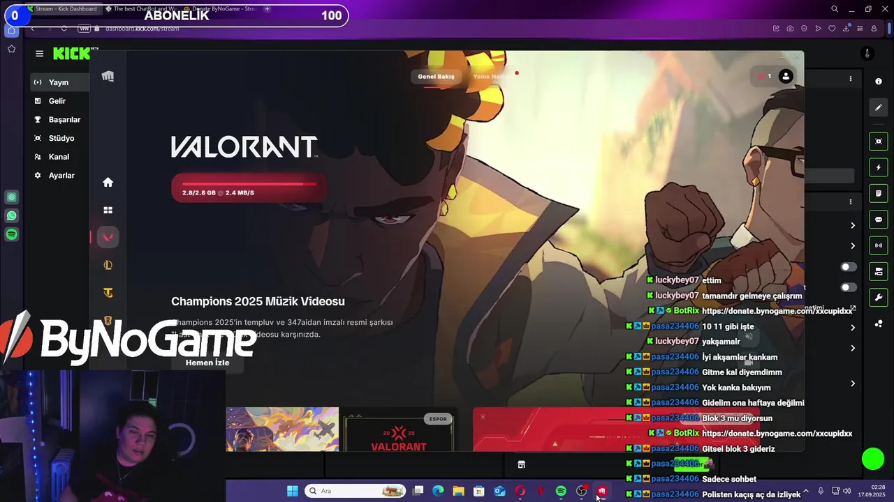Open the info icon in Kick right toolbar

point(879,82)
